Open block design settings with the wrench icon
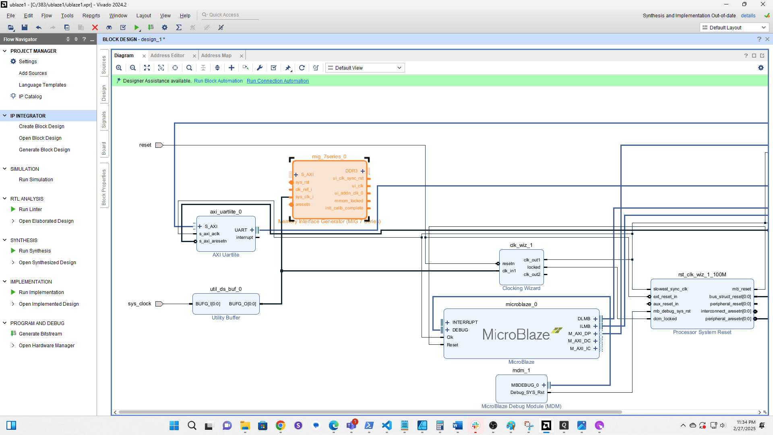The height and width of the screenshot is (435, 773). (260, 68)
